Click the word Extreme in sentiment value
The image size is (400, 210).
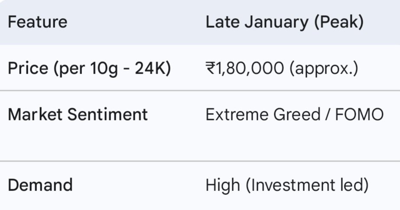tap(237, 115)
